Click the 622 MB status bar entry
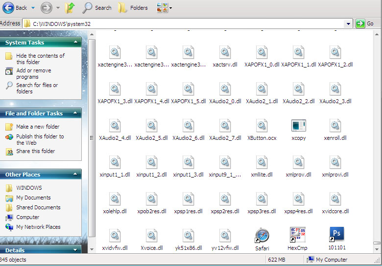382x266 pixels. [277, 260]
